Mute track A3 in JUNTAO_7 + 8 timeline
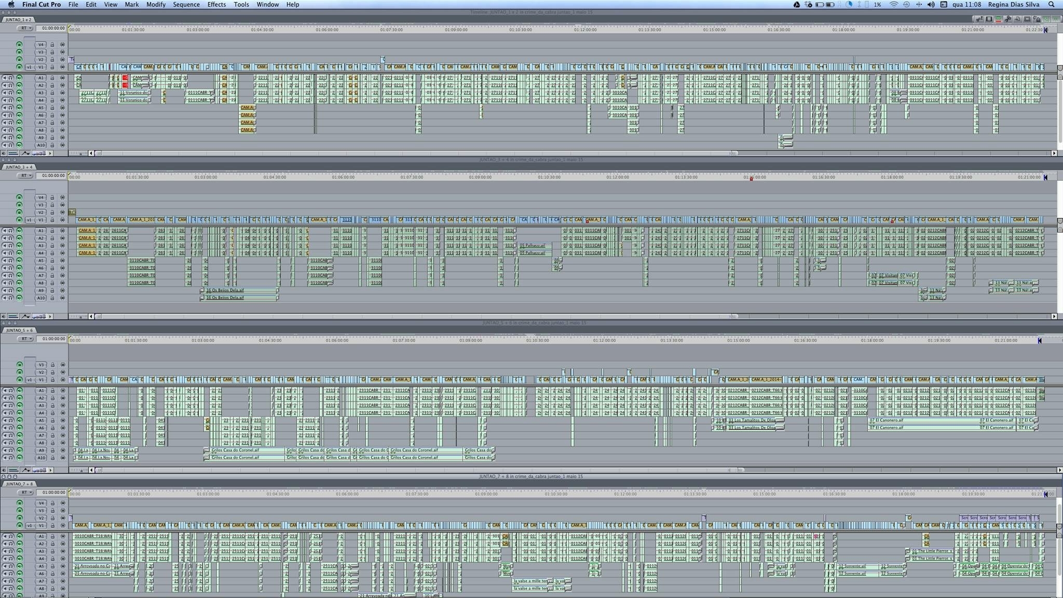This screenshot has width=1063, height=598. pyautogui.click(x=5, y=551)
